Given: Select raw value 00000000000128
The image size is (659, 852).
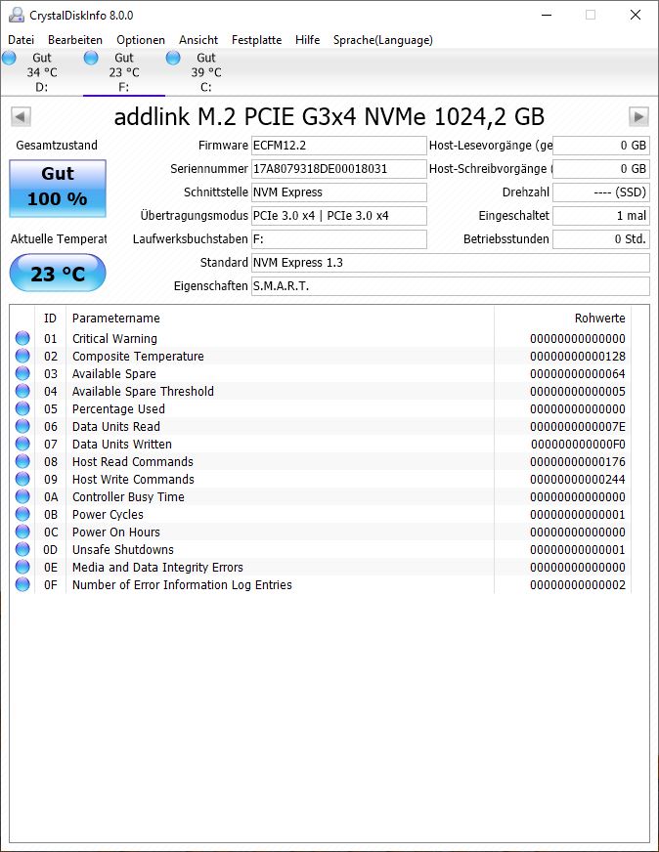Looking at the screenshot, I should tap(578, 356).
